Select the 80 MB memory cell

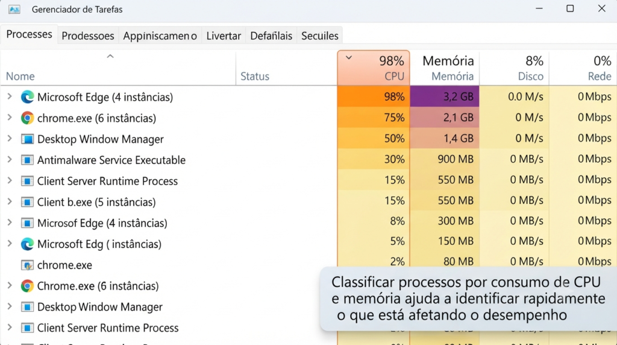point(445,261)
